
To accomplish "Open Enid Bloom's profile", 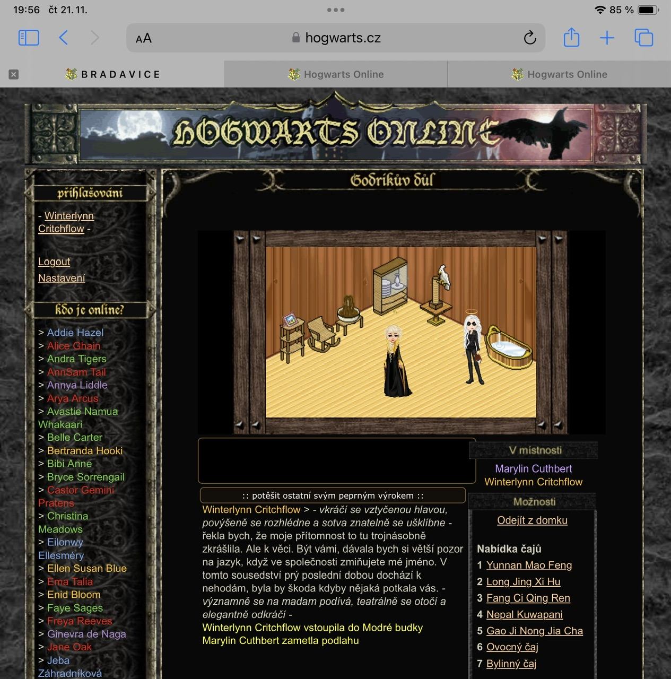I will pos(74,595).
